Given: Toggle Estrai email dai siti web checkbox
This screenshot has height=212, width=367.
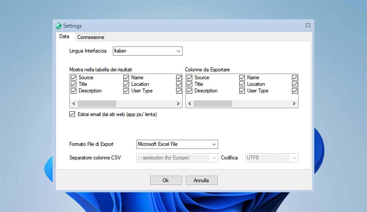Looking at the screenshot, I should tap(72, 114).
